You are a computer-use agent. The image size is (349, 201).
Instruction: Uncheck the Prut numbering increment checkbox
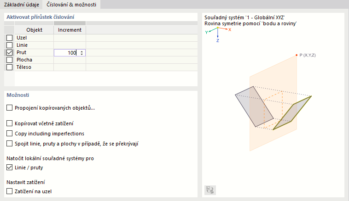pyautogui.click(x=10, y=53)
